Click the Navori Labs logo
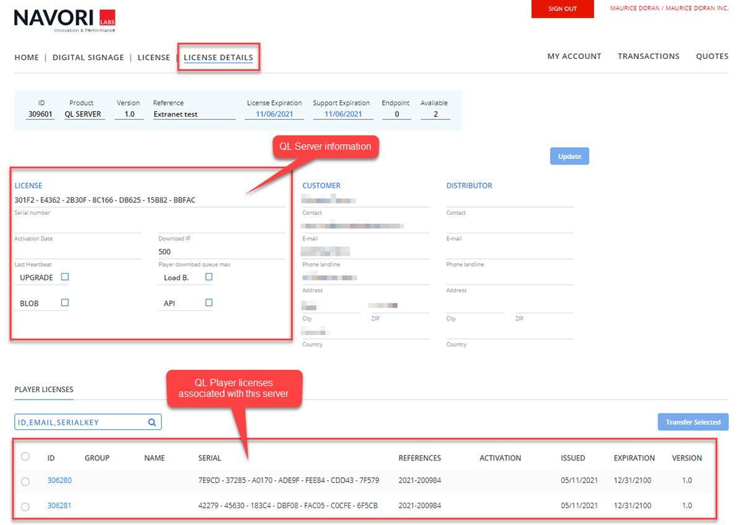The width and height of the screenshot is (745, 525). click(x=65, y=20)
